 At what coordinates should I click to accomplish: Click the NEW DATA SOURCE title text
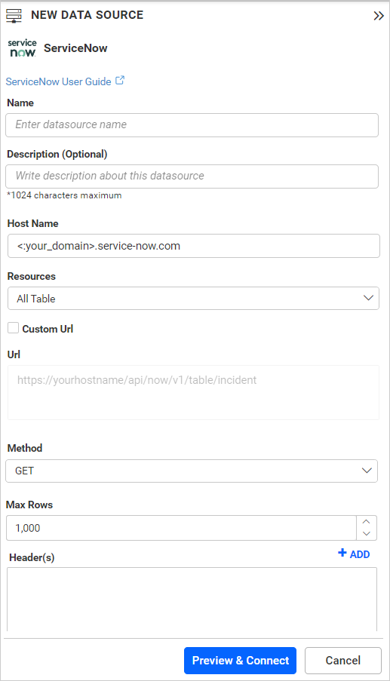point(87,15)
